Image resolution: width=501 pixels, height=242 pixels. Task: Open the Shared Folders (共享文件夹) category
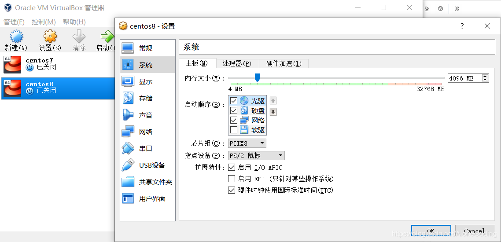(x=147, y=182)
